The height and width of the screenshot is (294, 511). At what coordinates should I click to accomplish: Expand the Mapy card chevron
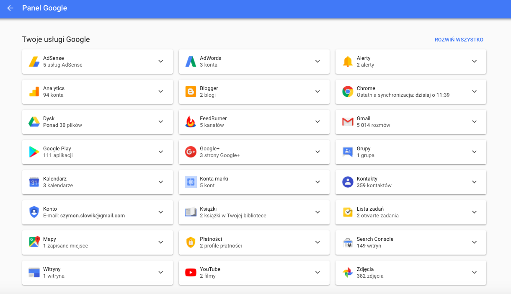pos(161,242)
